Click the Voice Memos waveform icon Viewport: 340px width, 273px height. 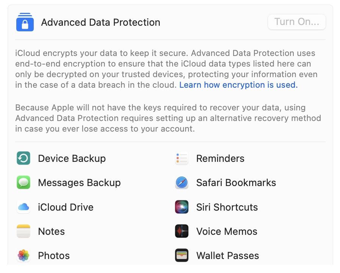point(182,231)
